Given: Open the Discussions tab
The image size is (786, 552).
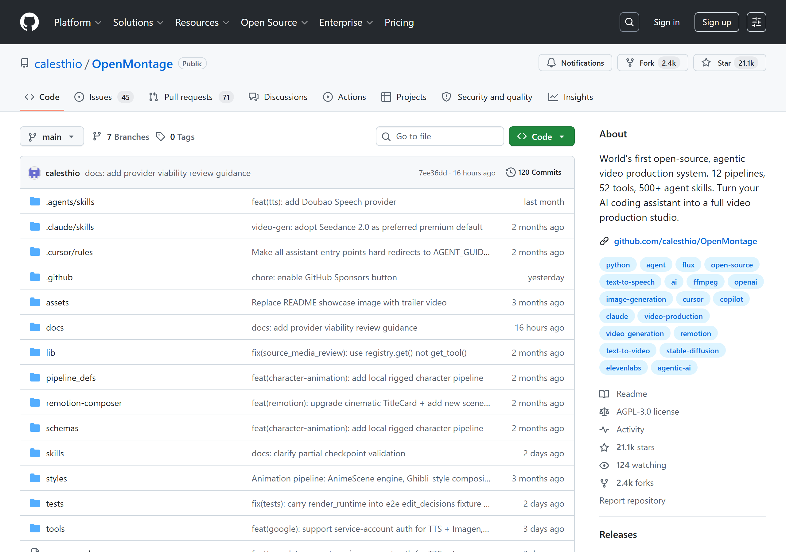Looking at the screenshot, I should pos(278,97).
